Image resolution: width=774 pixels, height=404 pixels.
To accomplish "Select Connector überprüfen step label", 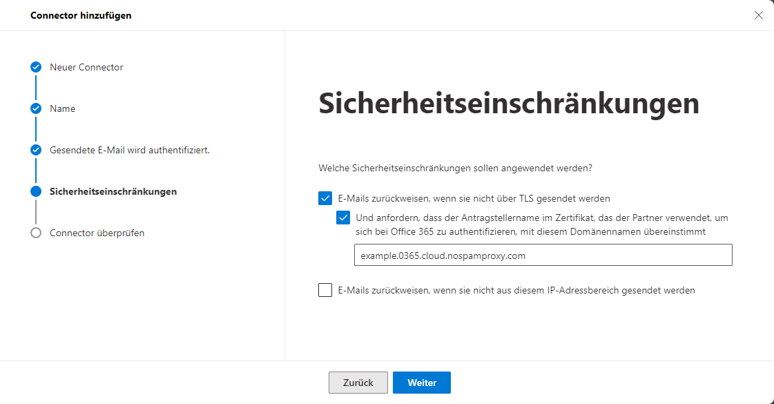I will click(97, 233).
